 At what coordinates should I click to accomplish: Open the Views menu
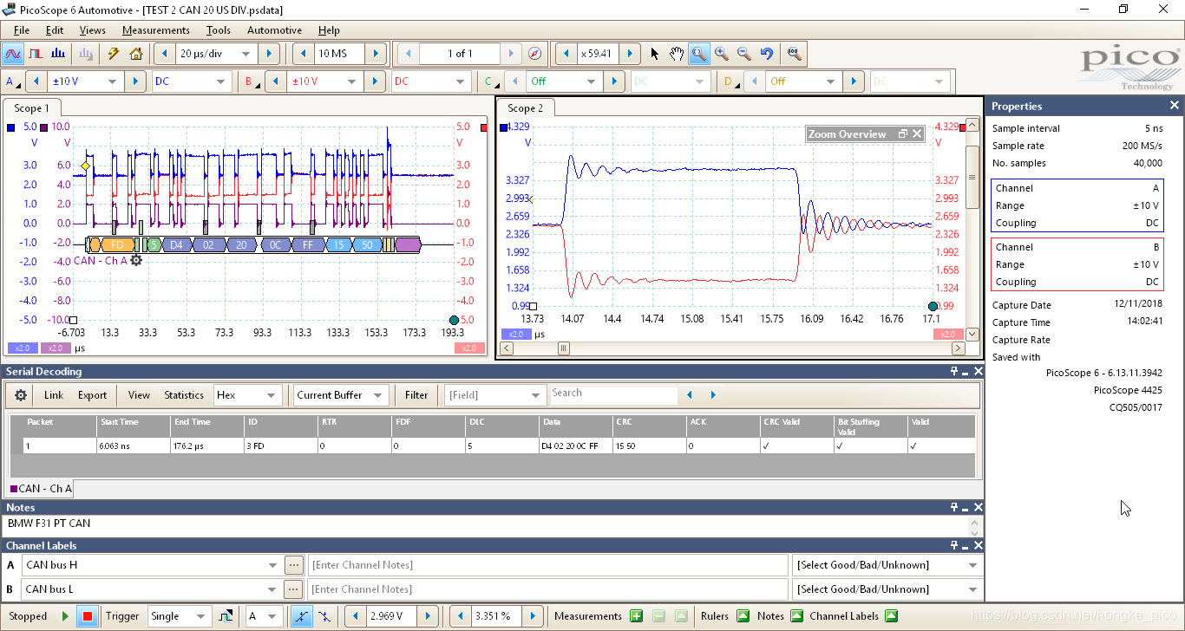pyautogui.click(x=92, y=30)
